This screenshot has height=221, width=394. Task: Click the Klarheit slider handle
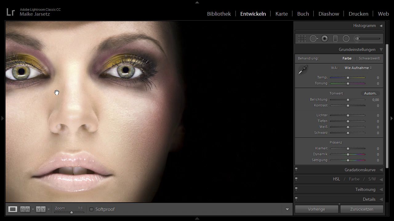(x=348, y=149)
